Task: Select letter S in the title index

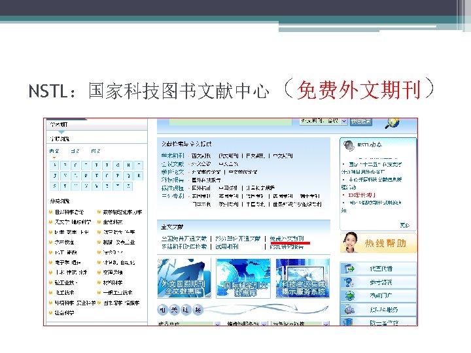Action: click(54, 186)
